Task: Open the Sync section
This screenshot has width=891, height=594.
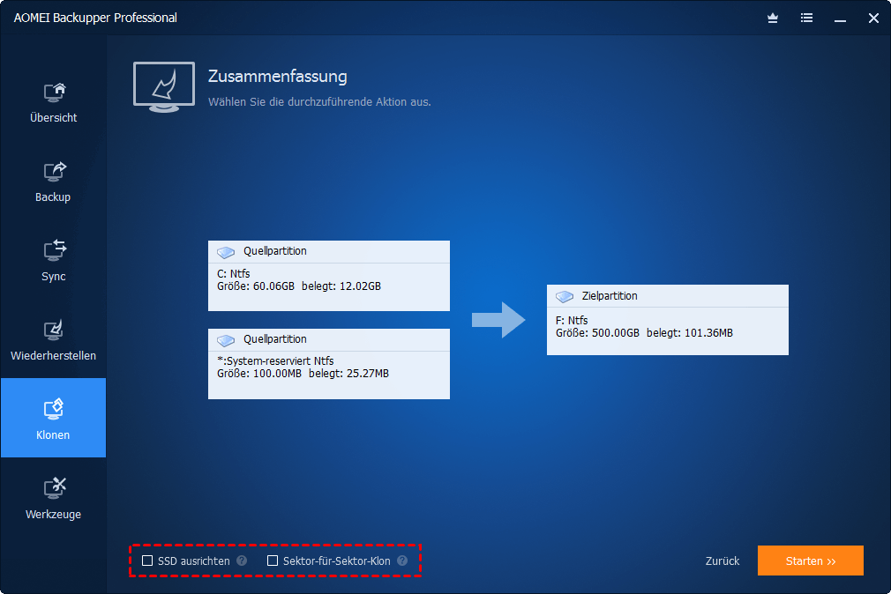Action: point(54,262)
